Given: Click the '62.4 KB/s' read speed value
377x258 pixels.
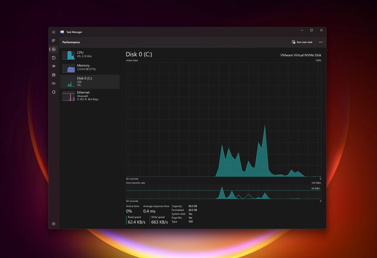Looking at the screenshot, I should (137, 222).
